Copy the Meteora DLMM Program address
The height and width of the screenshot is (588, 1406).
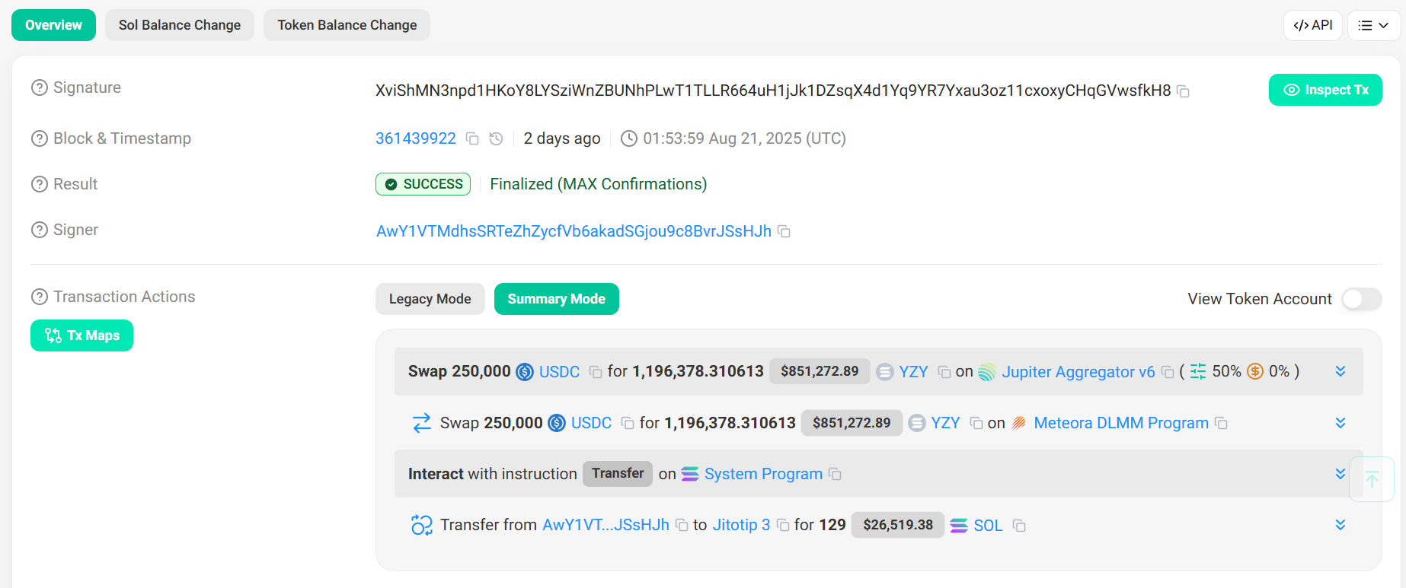(x=1221, y=423)
